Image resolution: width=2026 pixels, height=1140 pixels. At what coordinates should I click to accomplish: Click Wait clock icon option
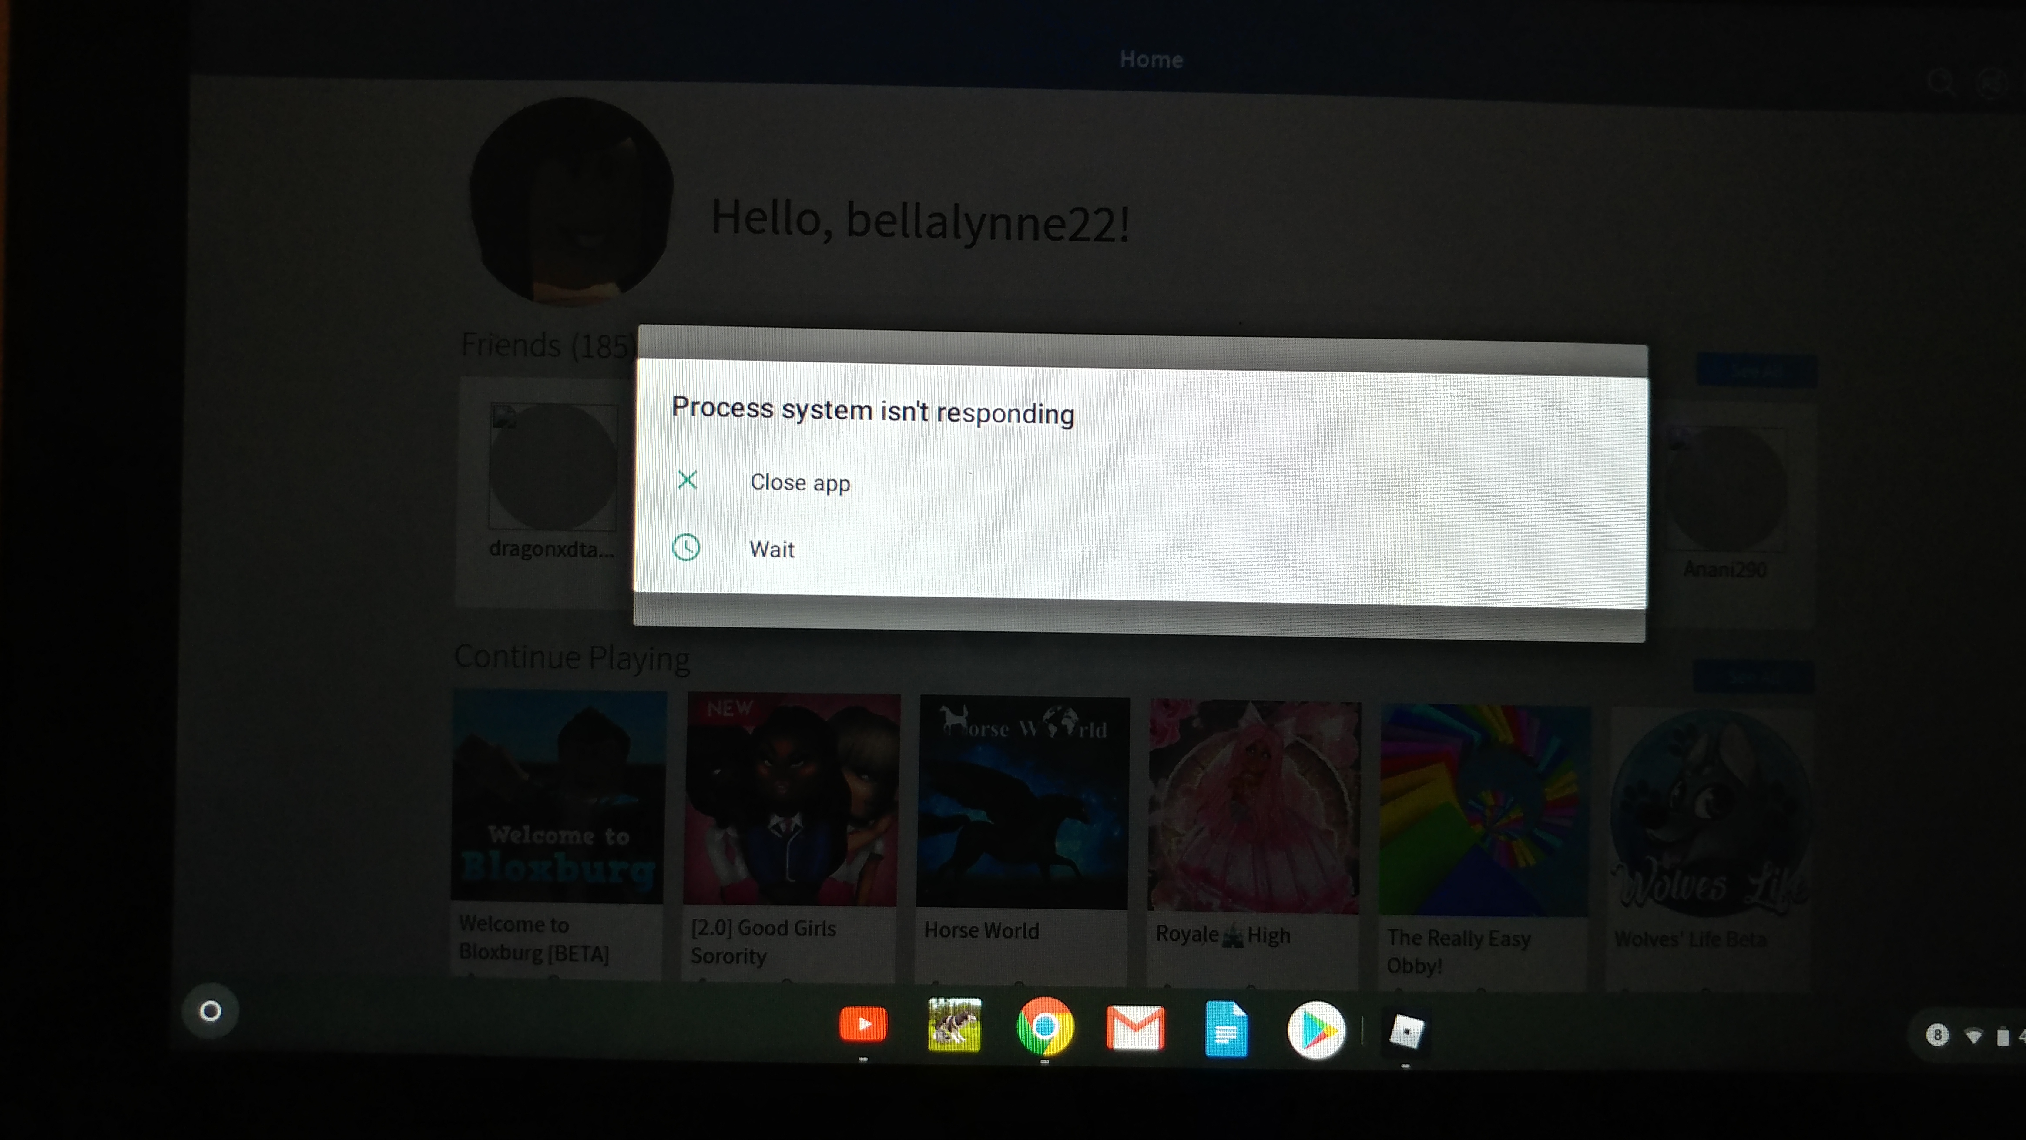point(686,547)
